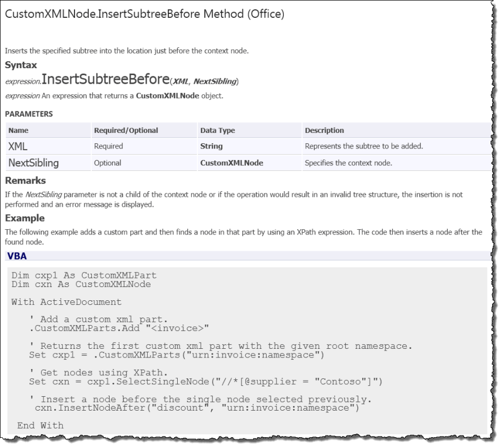The image size is (502, 447).
Task: Click the Name column header
Action: pyautogui.click(x=19, y=130)
